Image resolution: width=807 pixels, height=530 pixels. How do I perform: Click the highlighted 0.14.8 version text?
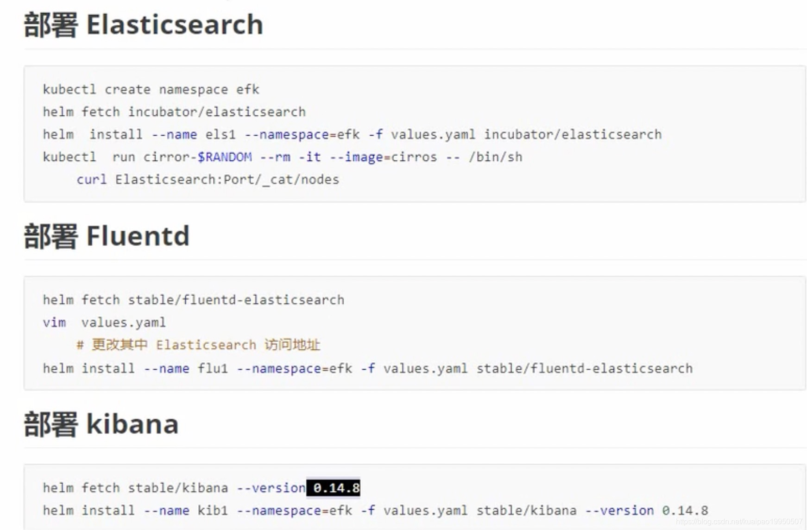tap(334, 488)
